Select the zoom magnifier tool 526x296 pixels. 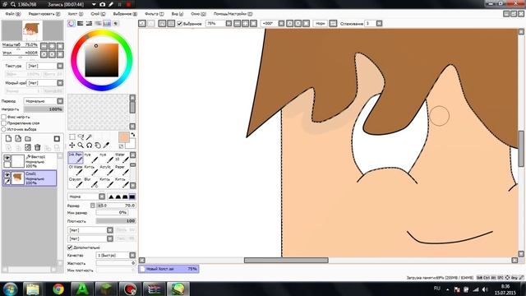pos(81,145)
